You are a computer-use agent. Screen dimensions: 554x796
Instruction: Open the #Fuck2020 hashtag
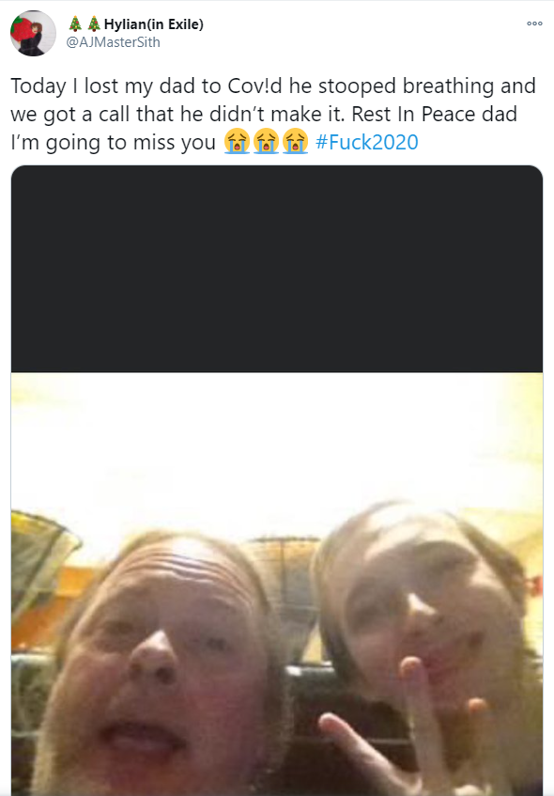[367, 142]
